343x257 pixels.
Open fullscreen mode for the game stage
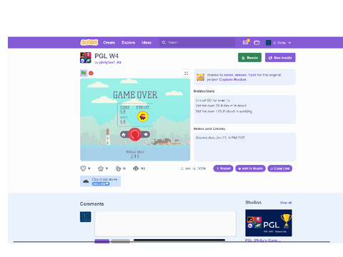[x=187, y=74]
